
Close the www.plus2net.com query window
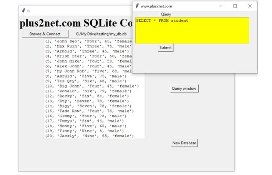pyautogui.click(x=250, y=6)
